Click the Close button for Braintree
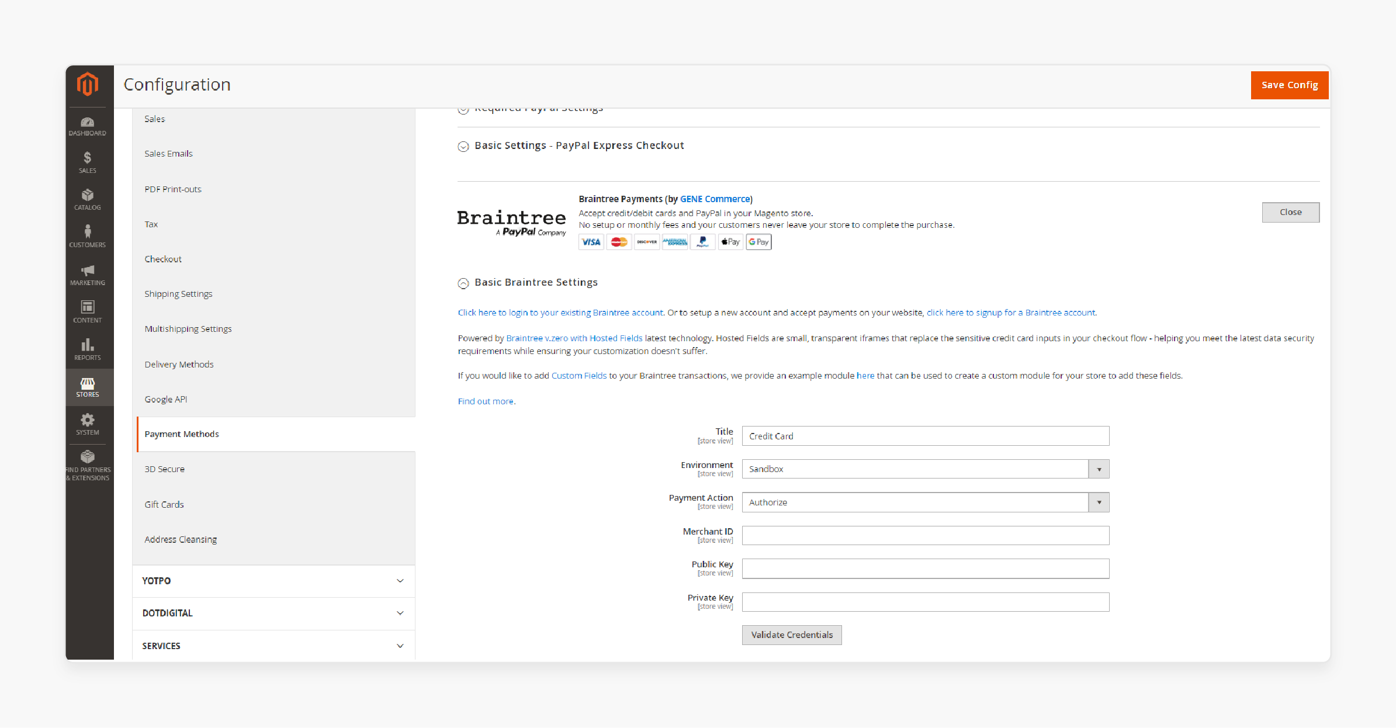1396x728 pixels. [x=1291, y=212]
